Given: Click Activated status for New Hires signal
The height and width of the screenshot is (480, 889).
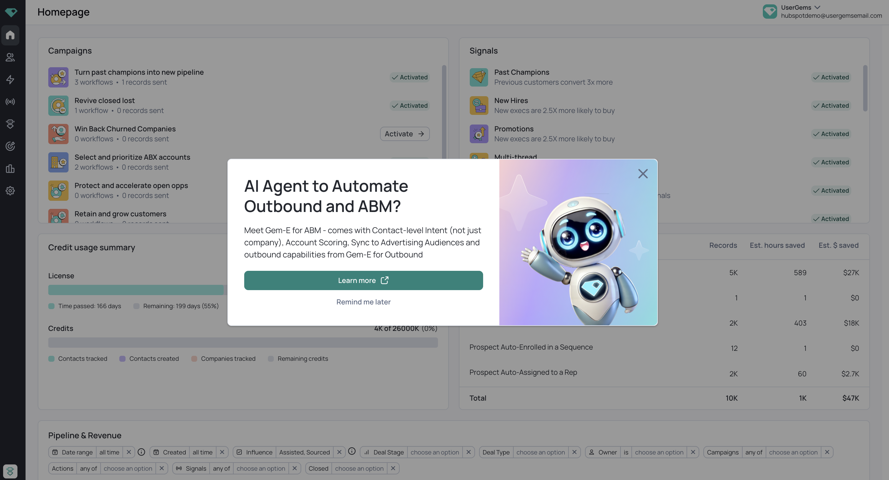Looking at the screenshot, I should tap(831, 106).
